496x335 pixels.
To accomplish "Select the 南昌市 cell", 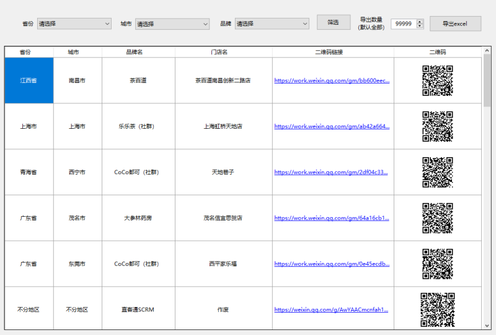I will coord(78,80).
